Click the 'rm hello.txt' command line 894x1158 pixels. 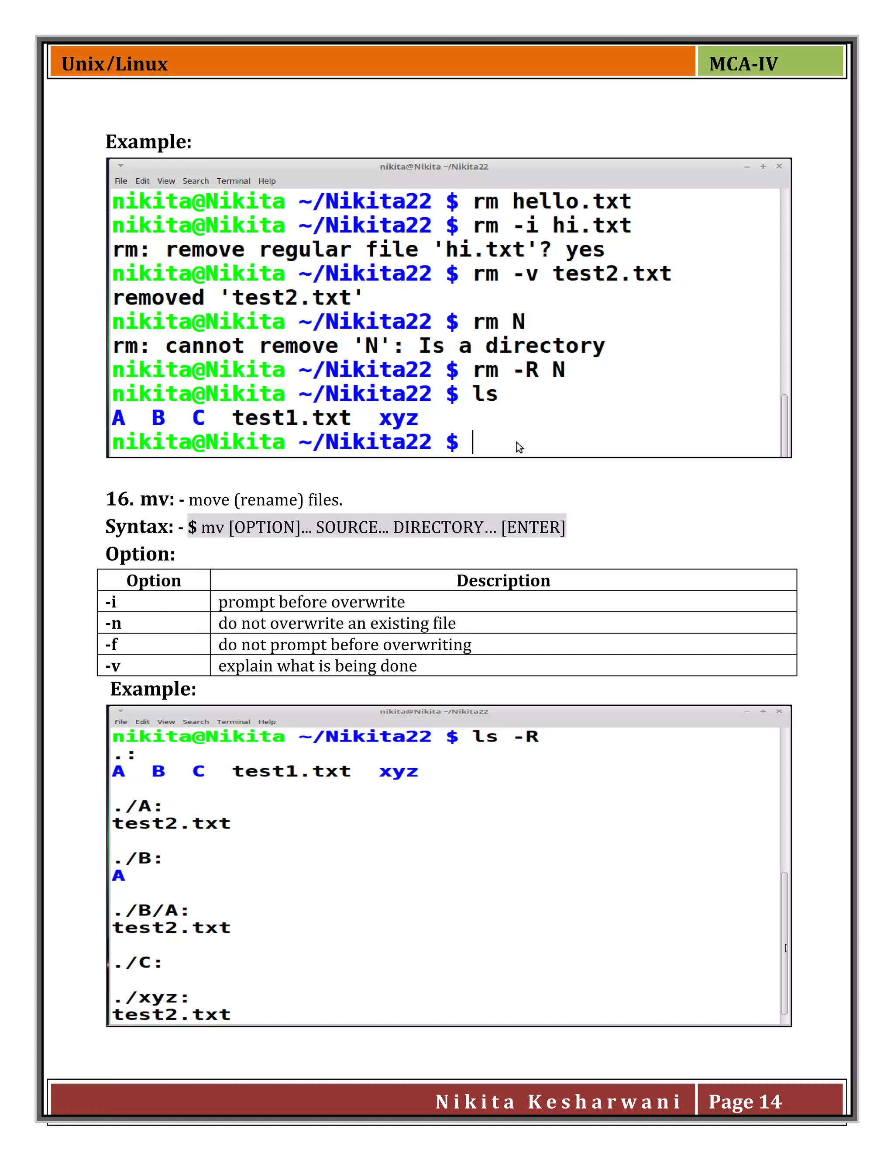pos(372,201)
